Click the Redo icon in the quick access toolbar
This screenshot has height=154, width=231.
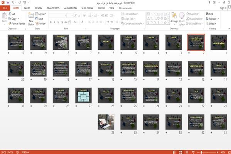(x=20, y=2)
